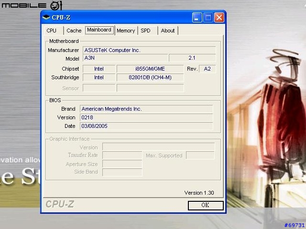Click the Model field showing A3N

point(125,58)
